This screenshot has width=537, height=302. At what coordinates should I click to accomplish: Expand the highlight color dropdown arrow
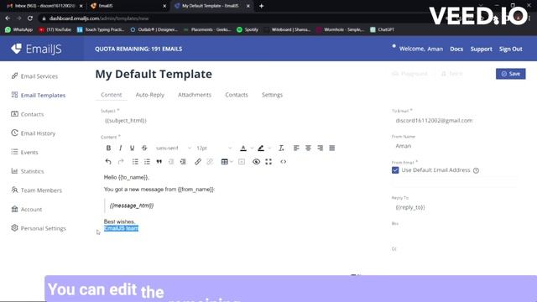tap(269, 148)
